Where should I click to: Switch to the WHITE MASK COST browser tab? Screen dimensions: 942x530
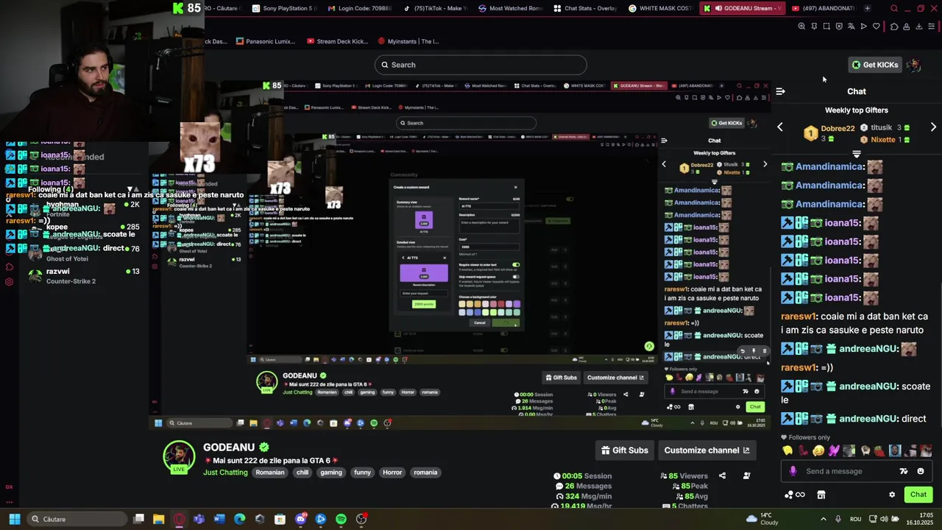659,8
